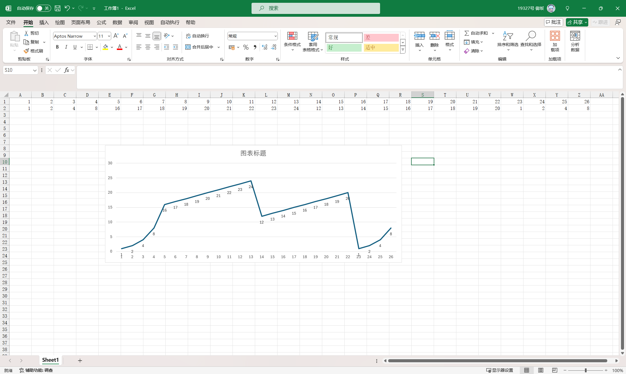Open Sort and Filter options
The width and height of the screenshot is (626, 374).
click(x=508, y=41)
